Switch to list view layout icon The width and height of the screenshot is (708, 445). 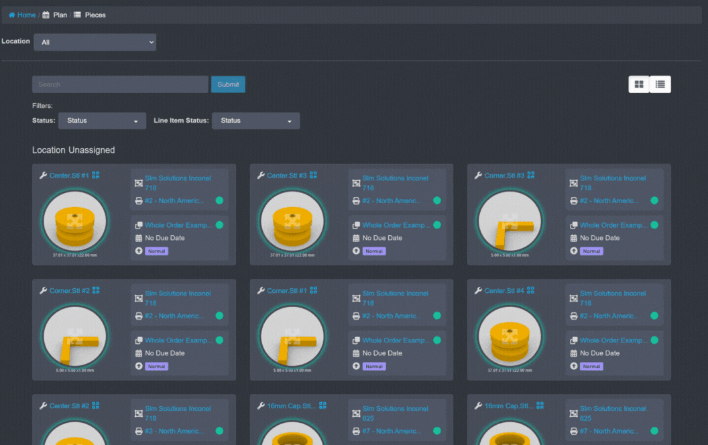(660, 84)
